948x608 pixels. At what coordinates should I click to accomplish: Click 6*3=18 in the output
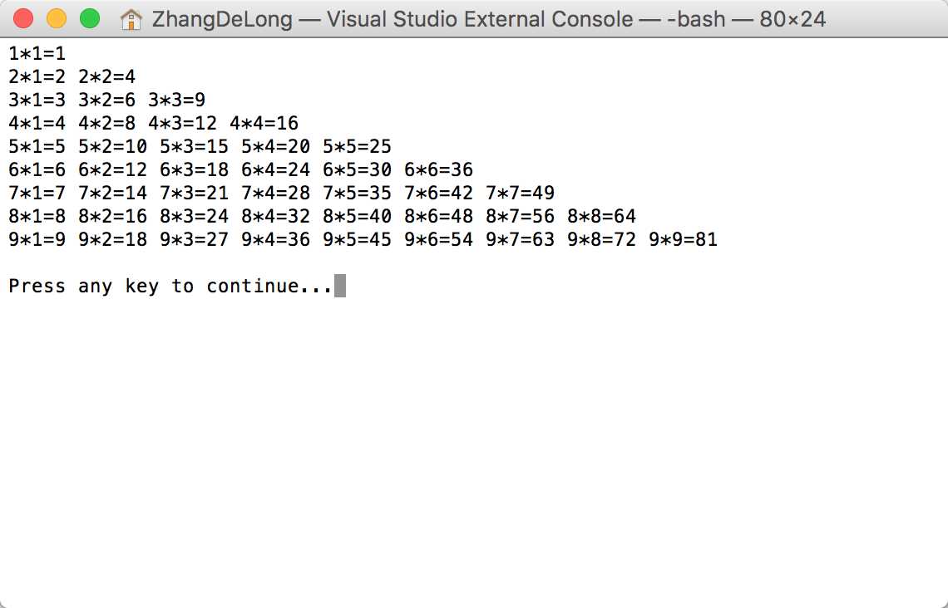click(x=194, y=169)
